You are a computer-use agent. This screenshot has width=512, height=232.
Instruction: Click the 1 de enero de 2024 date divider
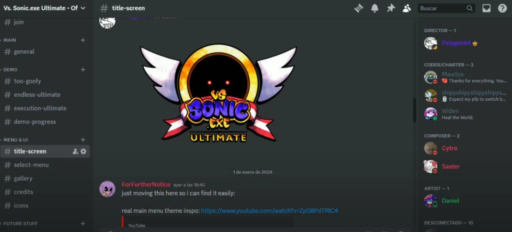click(253, 172)
